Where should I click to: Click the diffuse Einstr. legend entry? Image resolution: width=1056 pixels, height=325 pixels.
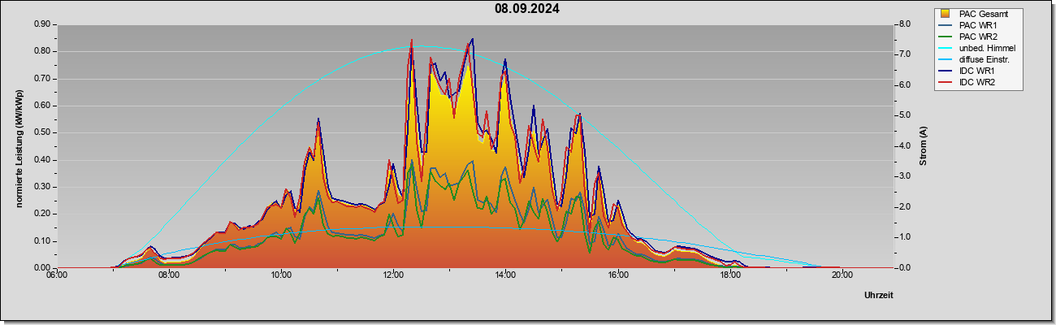(x=983, y=60)
